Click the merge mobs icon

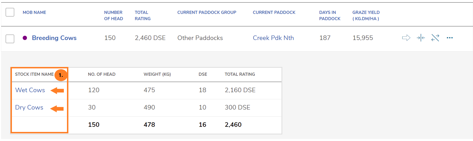point(421,38)
